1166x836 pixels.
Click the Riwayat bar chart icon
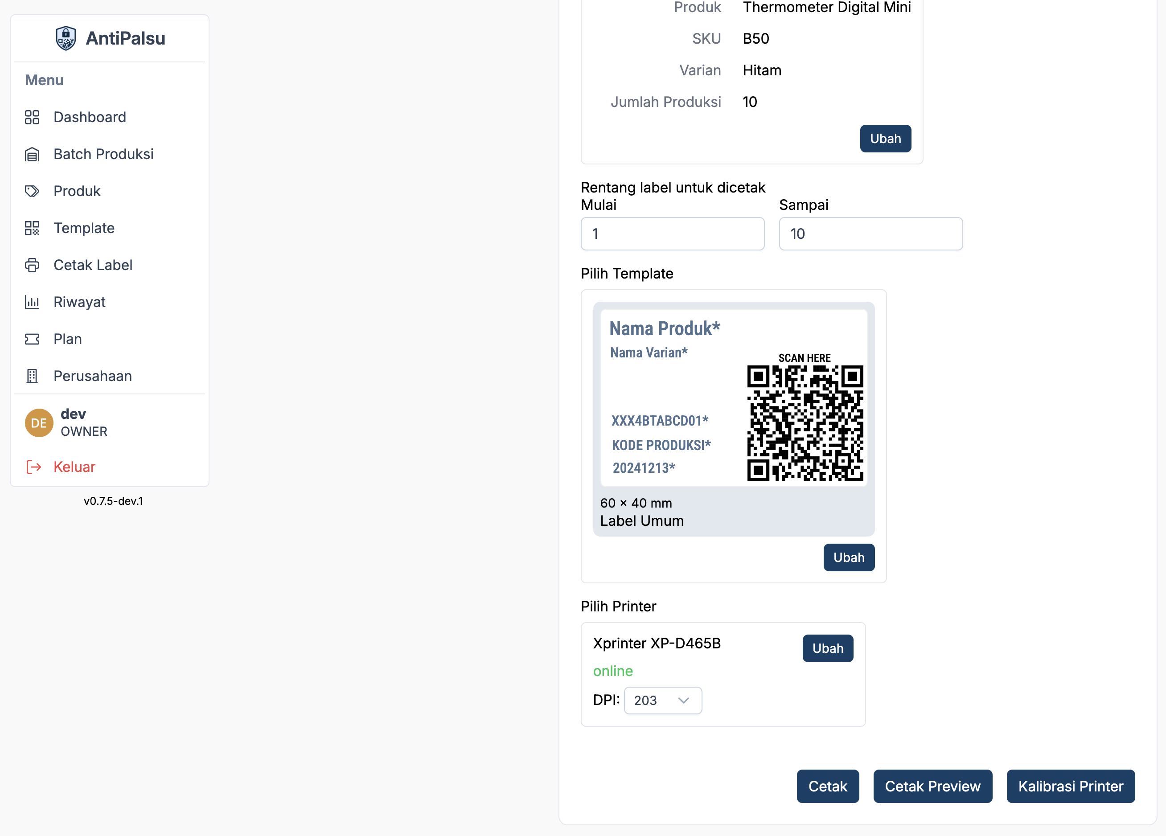point(32,302)
